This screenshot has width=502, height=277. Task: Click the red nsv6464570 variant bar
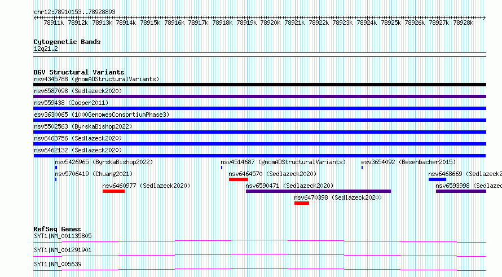click(x=239, y=179)
